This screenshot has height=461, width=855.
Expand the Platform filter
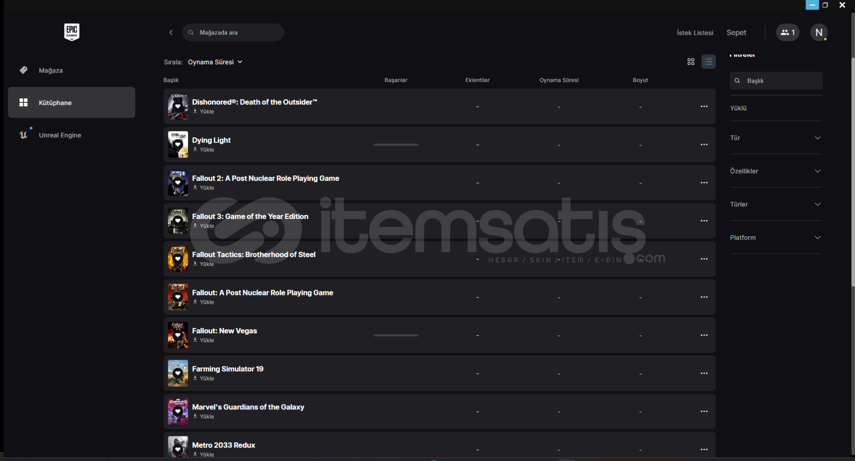click(x=776, y=238)
